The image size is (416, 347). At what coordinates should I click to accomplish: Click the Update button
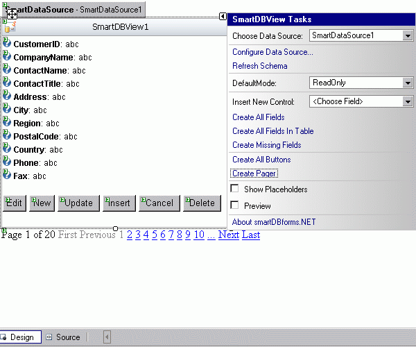click(78, 203)
